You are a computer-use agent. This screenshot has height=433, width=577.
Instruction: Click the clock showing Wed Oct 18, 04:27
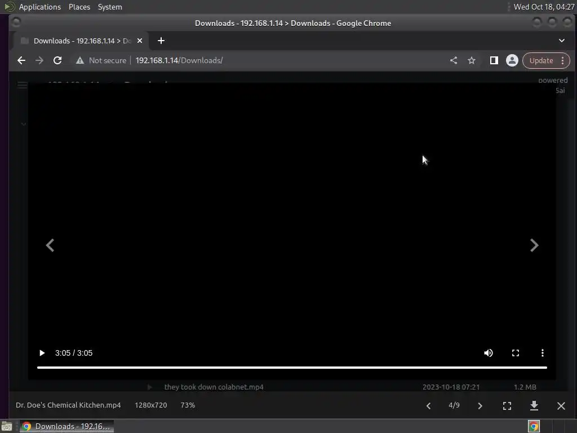click(544, 7)
